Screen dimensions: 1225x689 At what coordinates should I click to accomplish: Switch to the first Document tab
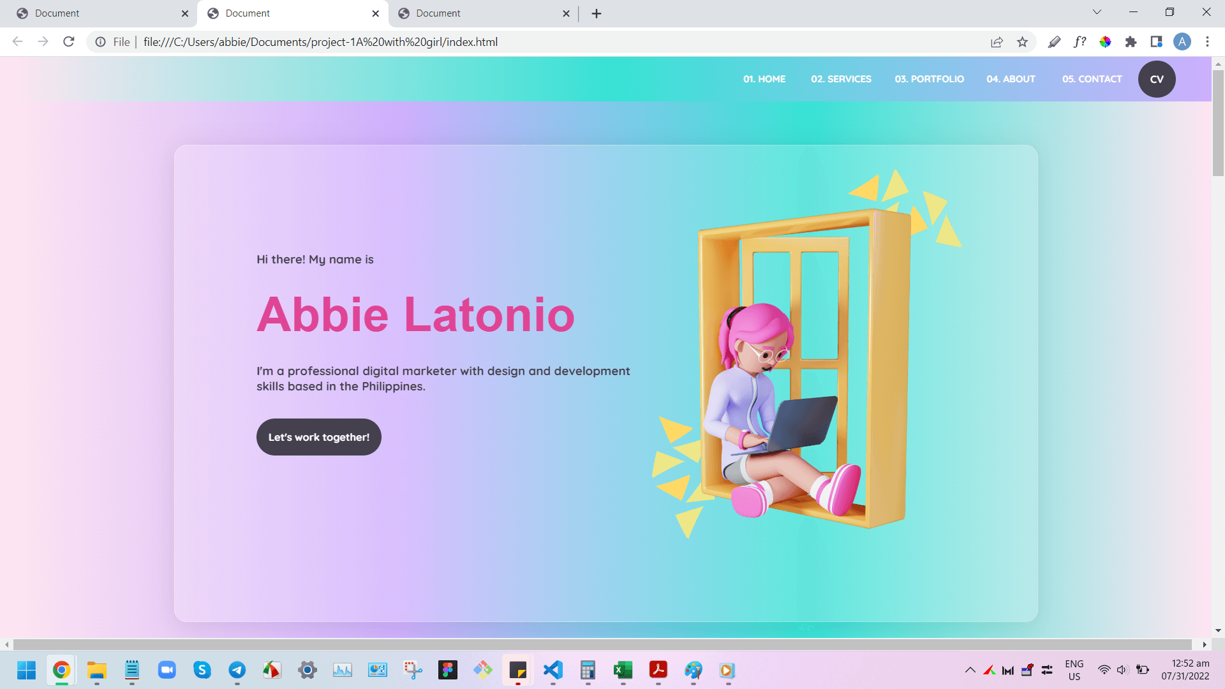coord(96,13)
